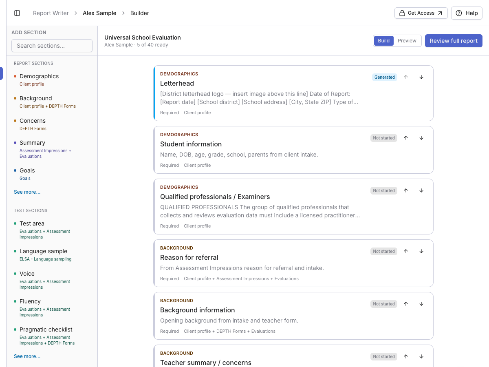Focus the Search sections field
Viewport: 489px width, 367px height.
[52, 46]
